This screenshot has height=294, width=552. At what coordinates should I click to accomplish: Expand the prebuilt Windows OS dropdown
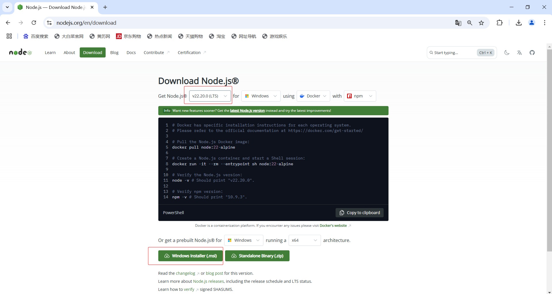coord(244,240)
